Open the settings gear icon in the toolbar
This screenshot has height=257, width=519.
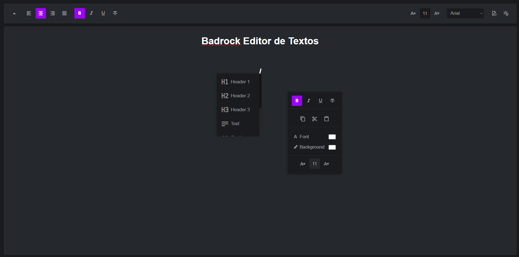[x=506, y=13]
